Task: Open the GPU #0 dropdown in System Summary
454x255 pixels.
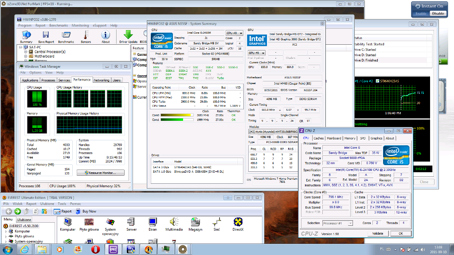Action: pyautogui.click(x=257, y=53)
